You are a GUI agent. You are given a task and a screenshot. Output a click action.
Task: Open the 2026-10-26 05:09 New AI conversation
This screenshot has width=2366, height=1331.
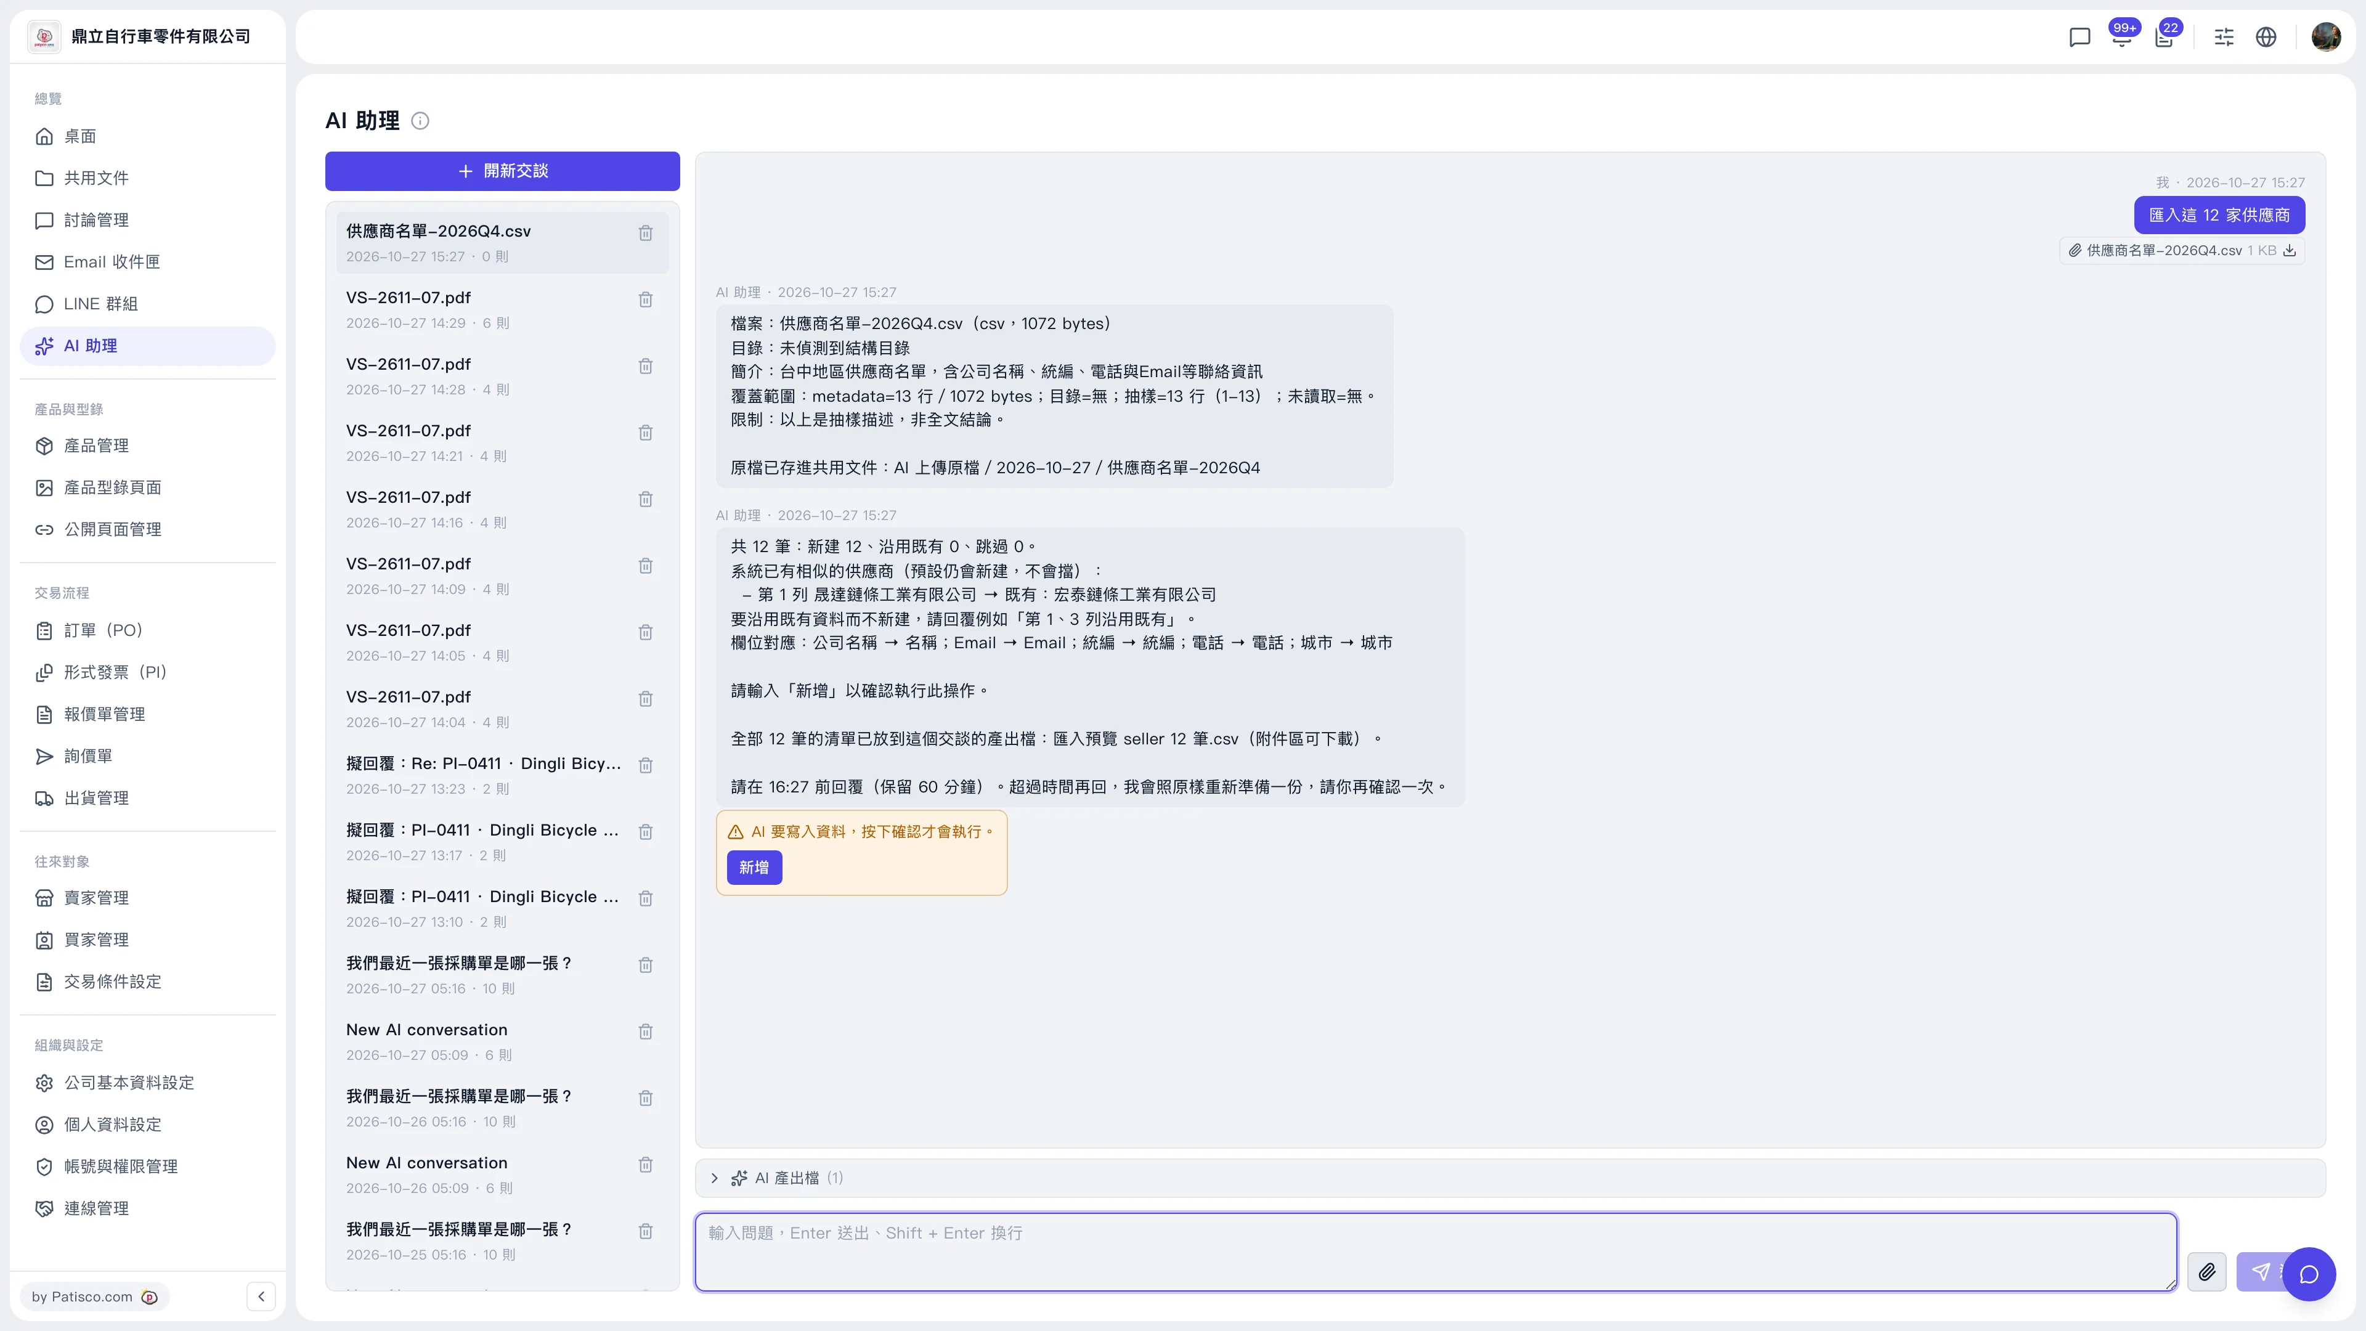[x=502, y=1174]
